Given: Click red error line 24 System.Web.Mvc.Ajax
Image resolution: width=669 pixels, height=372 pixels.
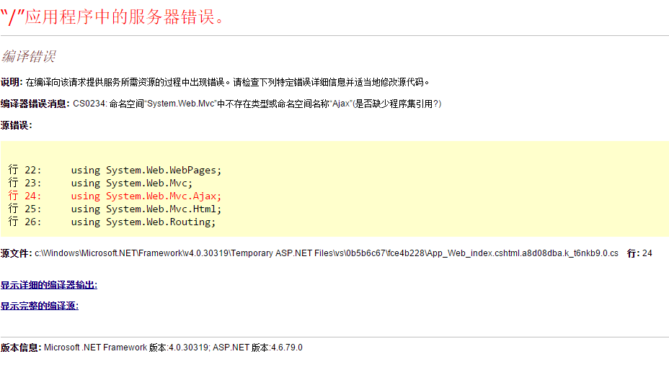Looking at the screenshot, I should [115, 196].
